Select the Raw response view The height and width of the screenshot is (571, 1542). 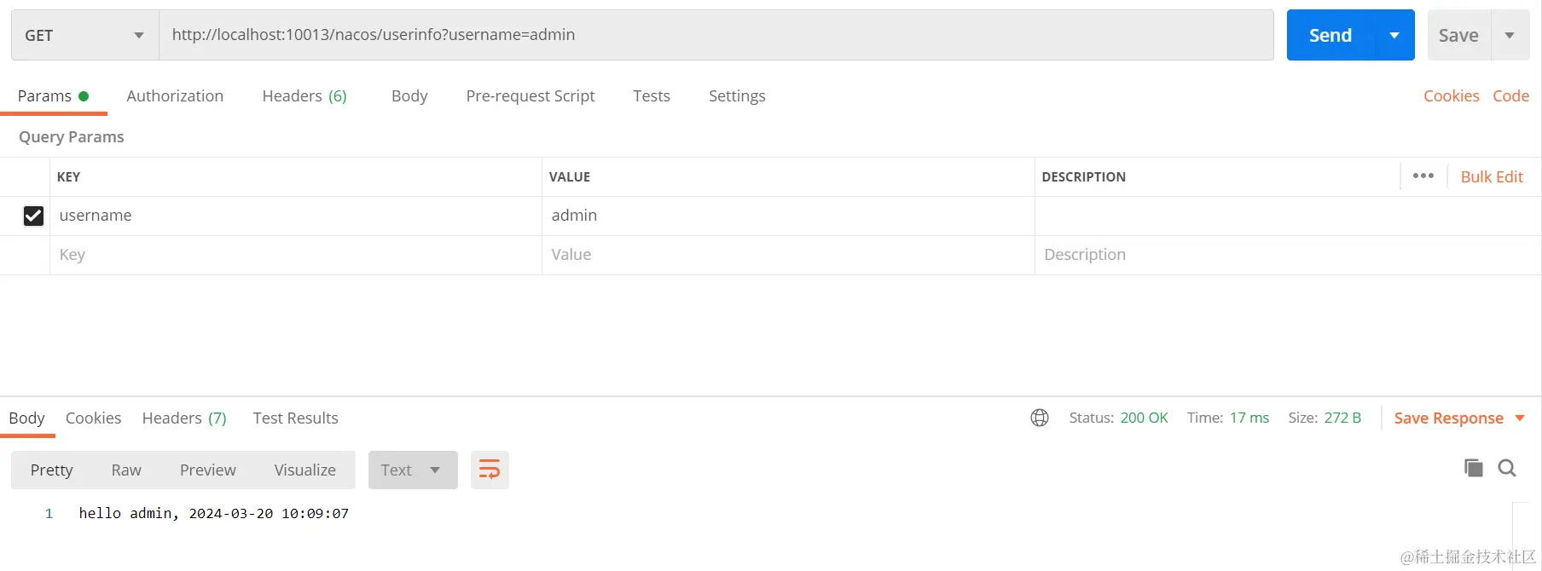click(126, 470)
